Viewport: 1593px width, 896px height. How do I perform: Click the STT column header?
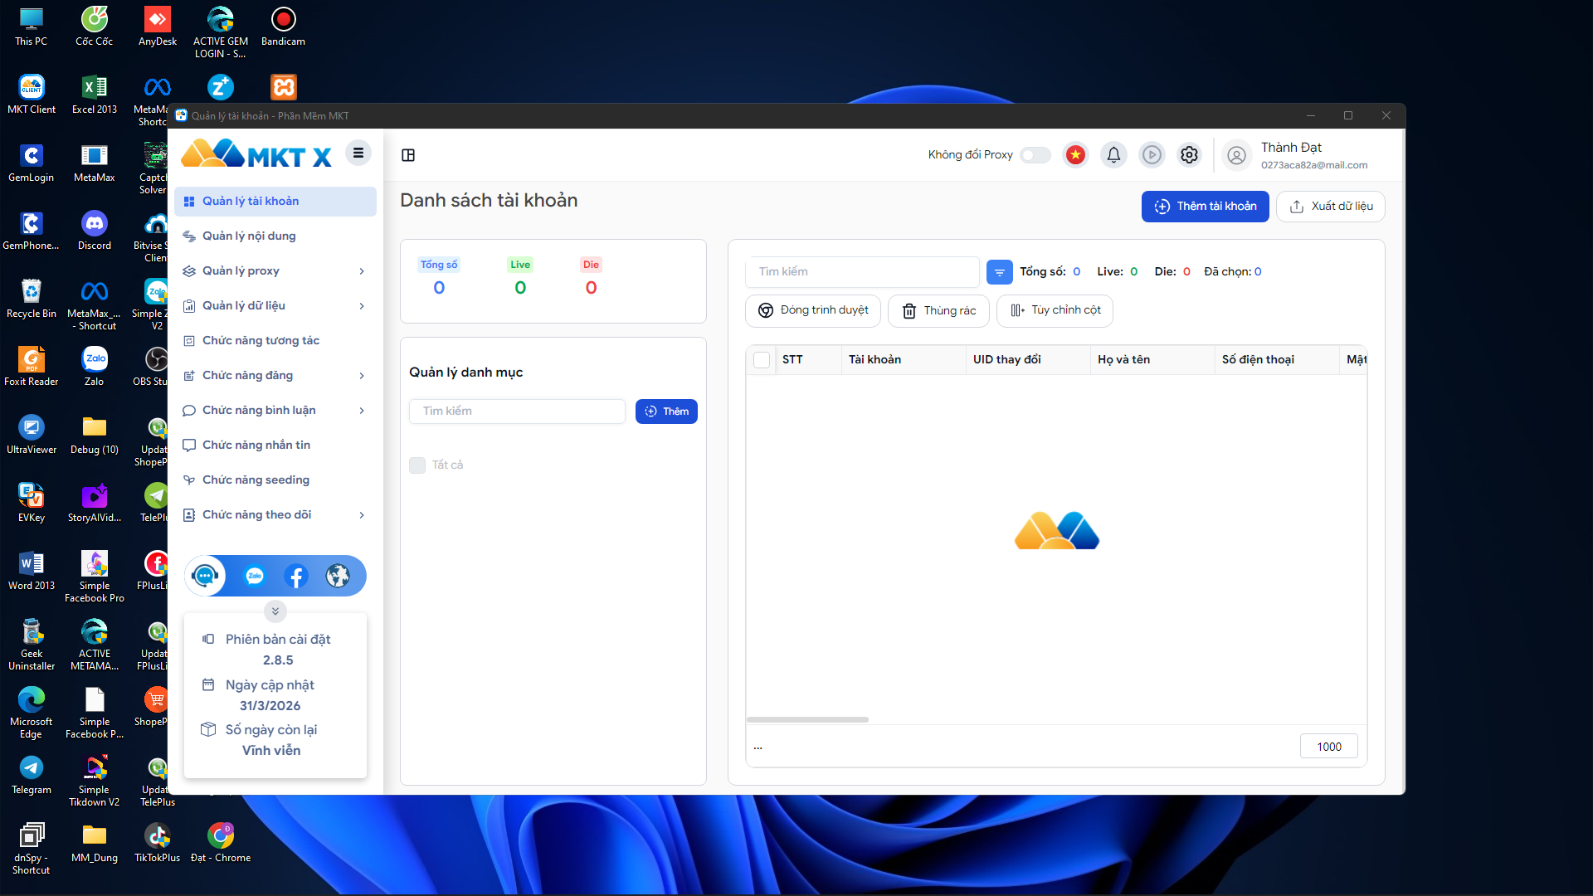point(809,360)
